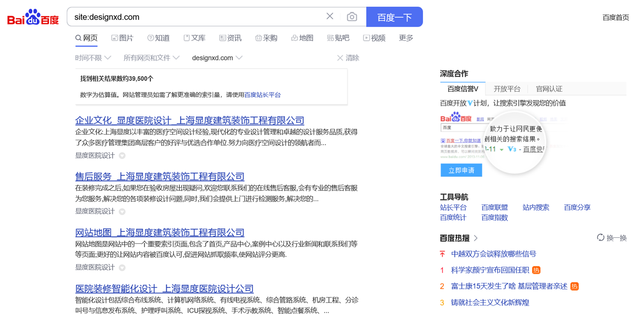Open hot search 铸就社会主义文化新辉煌
Viewport: 641px width, 314px height.
click(490, 302)
